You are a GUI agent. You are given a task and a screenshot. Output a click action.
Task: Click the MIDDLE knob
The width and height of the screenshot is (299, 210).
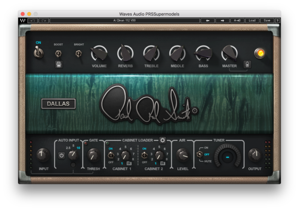click(x=177, y=53)
